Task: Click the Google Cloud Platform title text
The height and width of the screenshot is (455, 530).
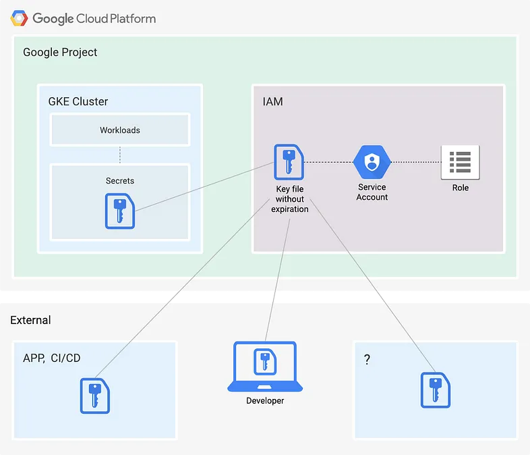Action: [94, 19]
